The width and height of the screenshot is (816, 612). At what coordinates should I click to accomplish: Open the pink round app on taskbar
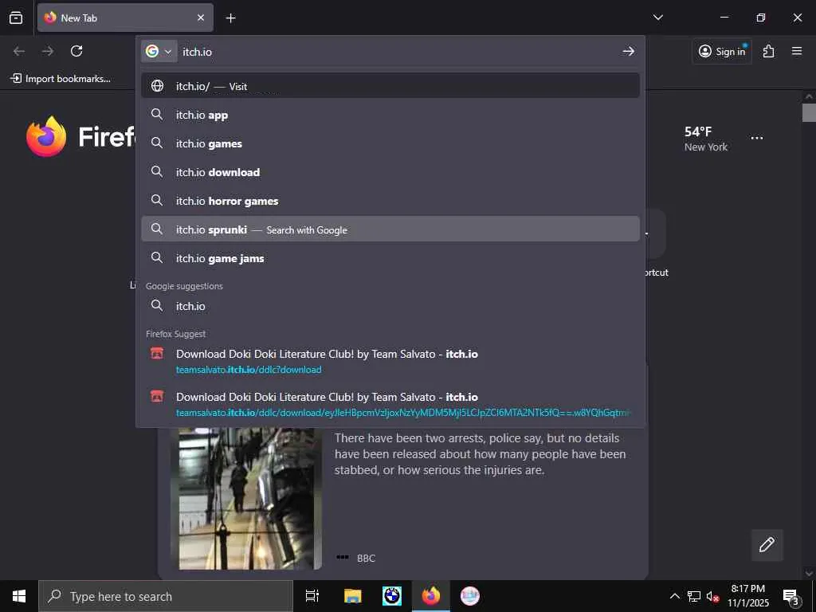click(x=470, y=596)
